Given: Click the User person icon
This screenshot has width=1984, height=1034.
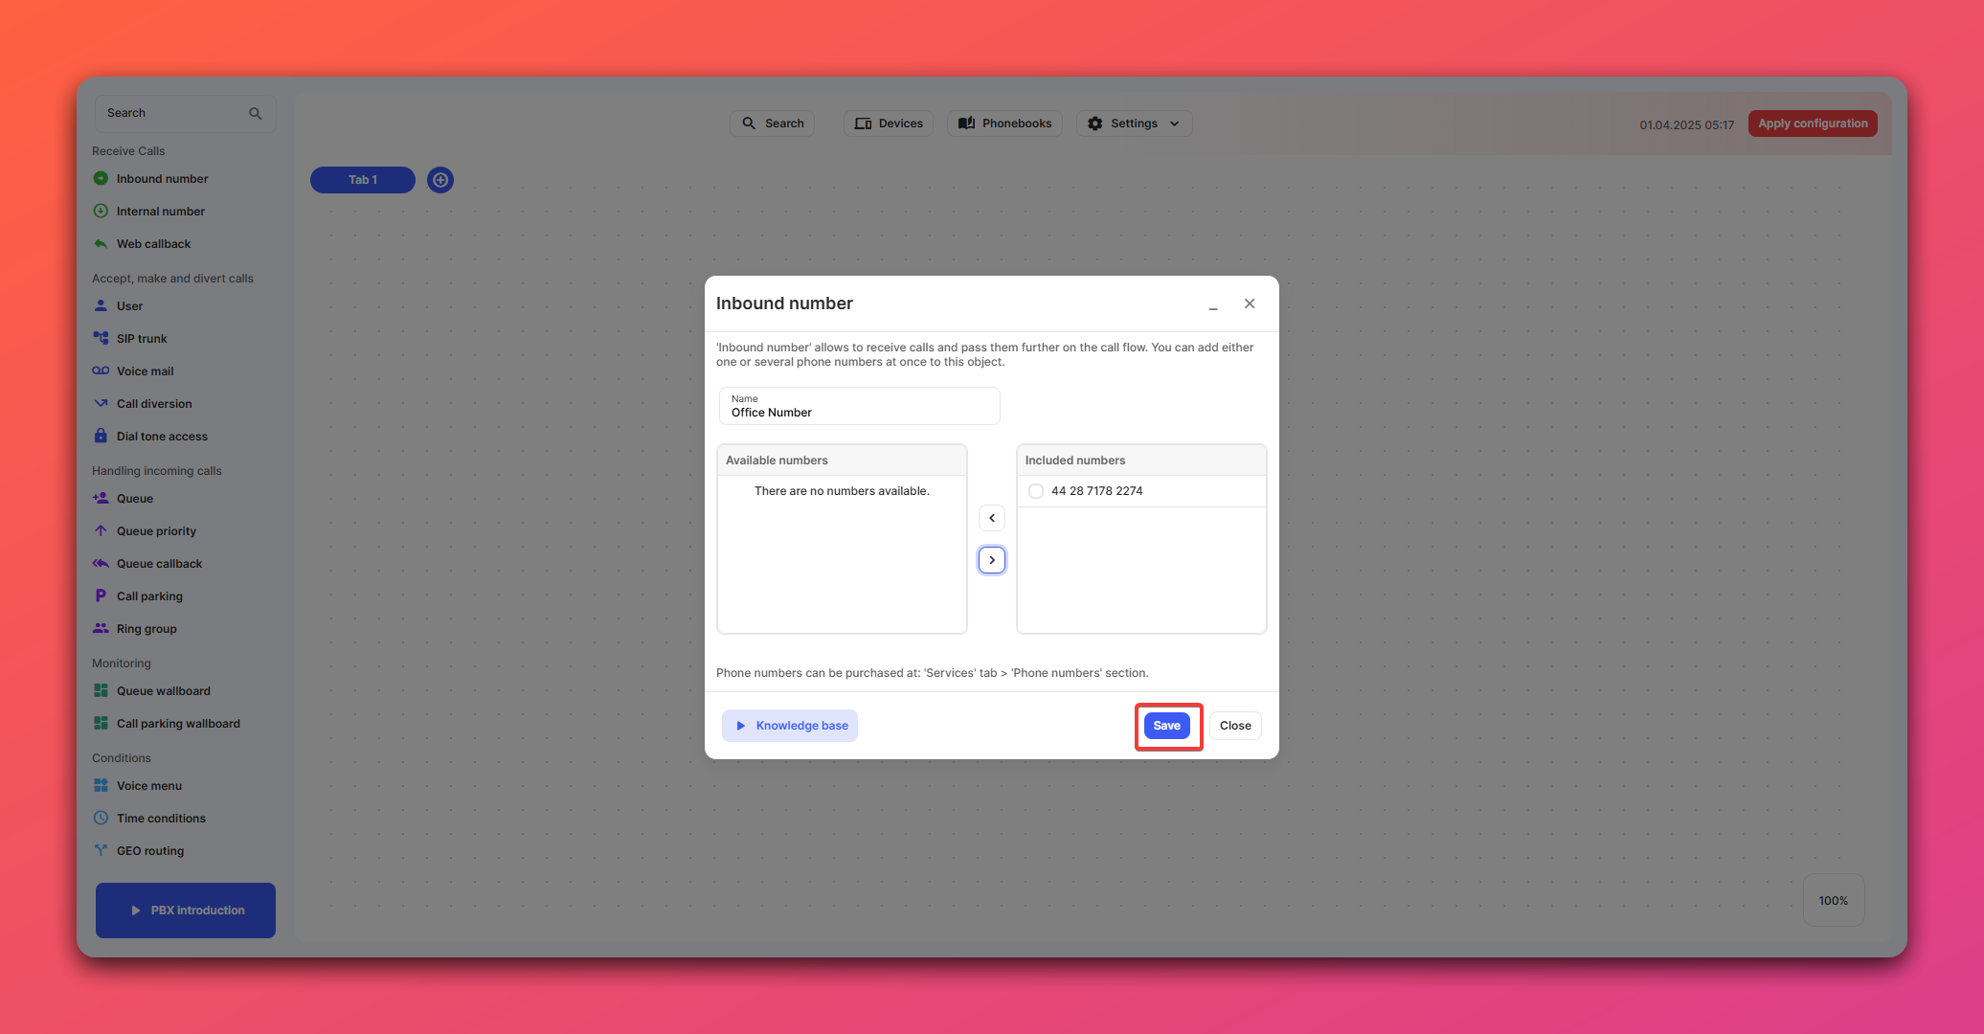Looking at the screenshot, I should pyautogui.click(x=101, y=305).
